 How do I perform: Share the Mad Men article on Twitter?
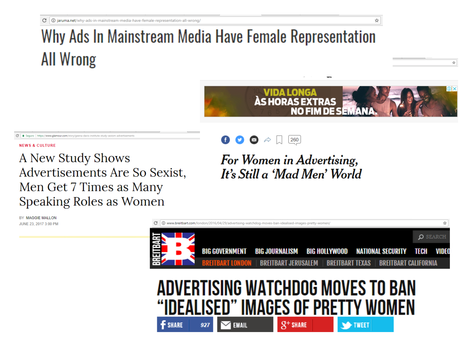[x=239, y=140]
